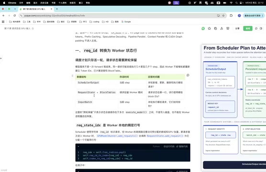Bookmark this page with the address-bar star

223,16
